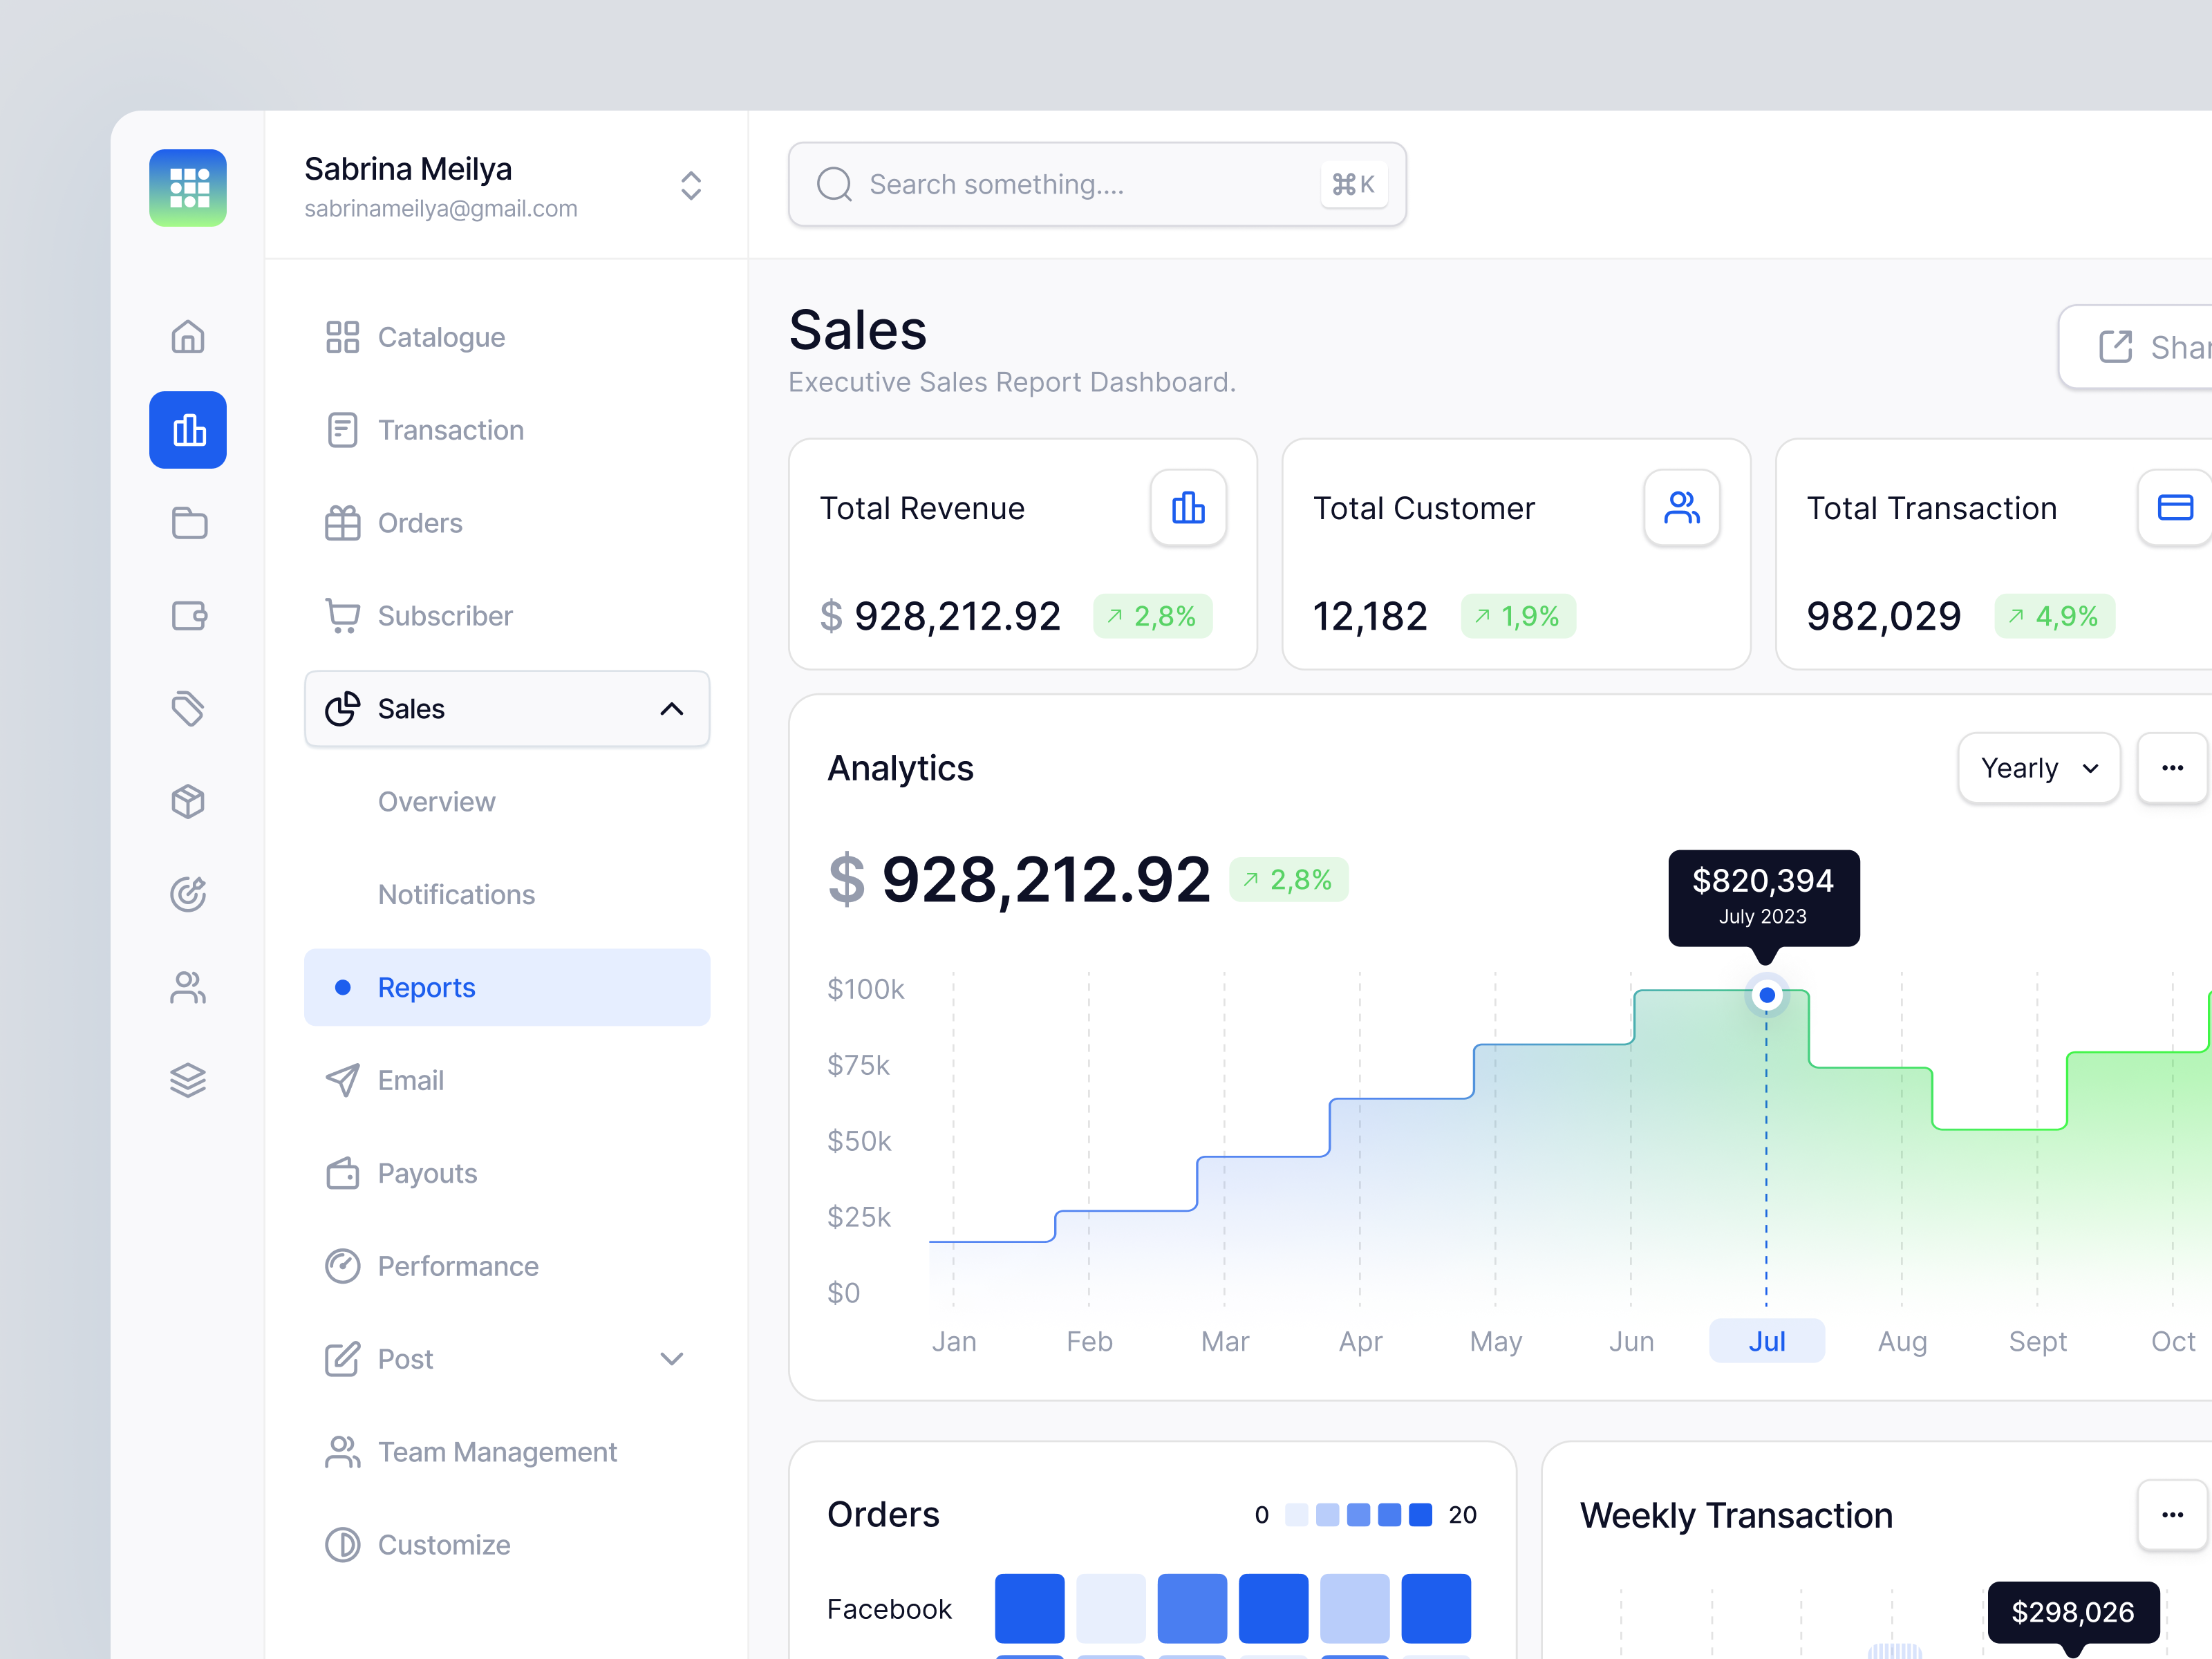The image size is (2212, 1659).
Task: Collapse the Sales section in sidebar
Action: (671, 709)
